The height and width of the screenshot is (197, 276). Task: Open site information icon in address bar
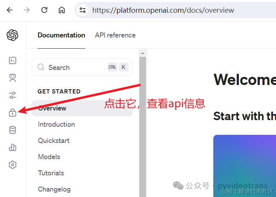coord(82,10)
